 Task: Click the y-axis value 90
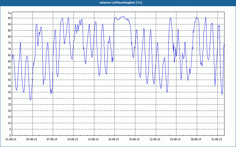tap(9, 24)
